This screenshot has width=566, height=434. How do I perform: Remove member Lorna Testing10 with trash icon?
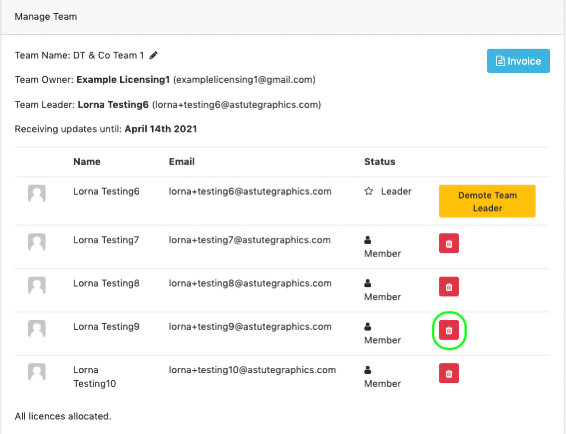pos(449,373)
